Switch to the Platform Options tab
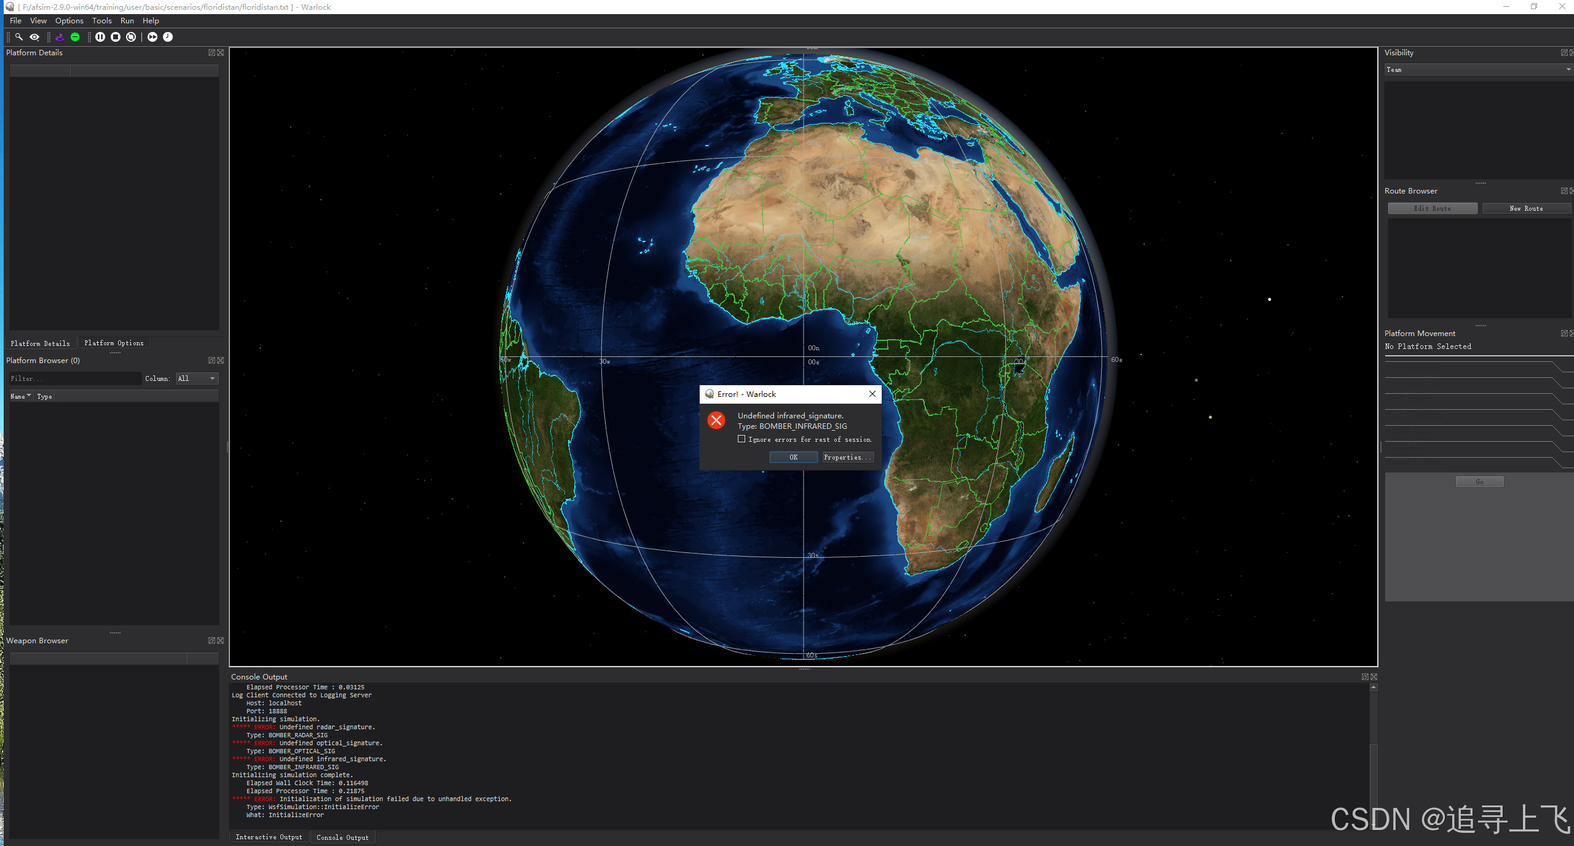The image size is (1574, 846). [x=114, y=343]
